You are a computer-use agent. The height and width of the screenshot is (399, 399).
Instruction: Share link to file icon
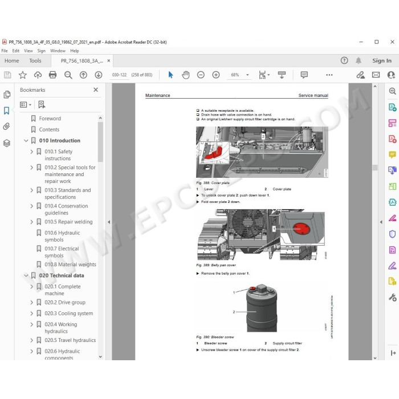360,75
